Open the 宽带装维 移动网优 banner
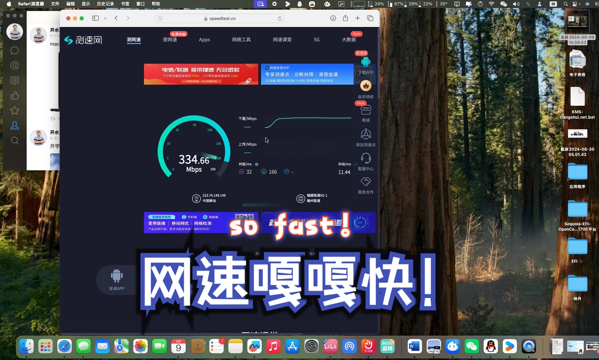This screenshot has height=360, width=599. [201, 222]
